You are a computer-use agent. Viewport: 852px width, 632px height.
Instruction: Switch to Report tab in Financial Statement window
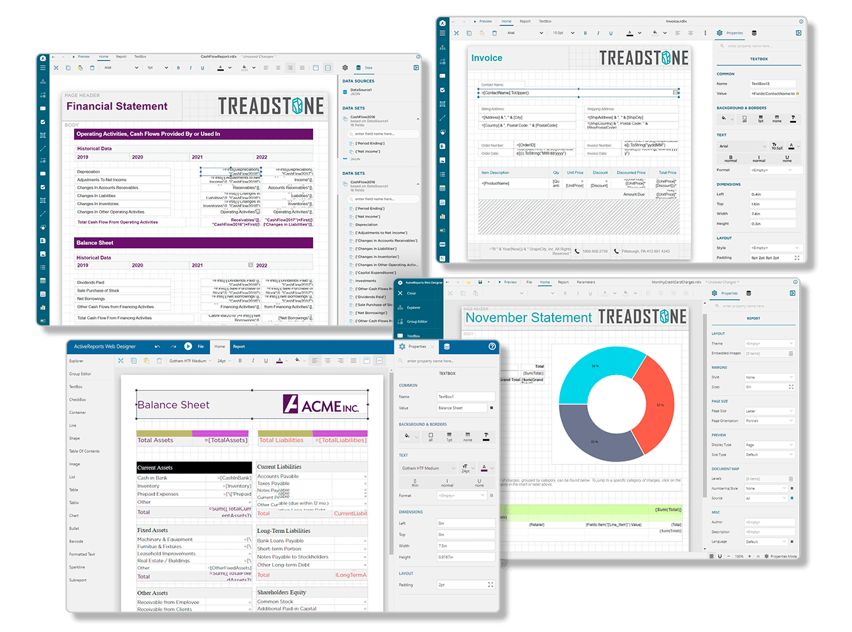click(x=122, y=57)
